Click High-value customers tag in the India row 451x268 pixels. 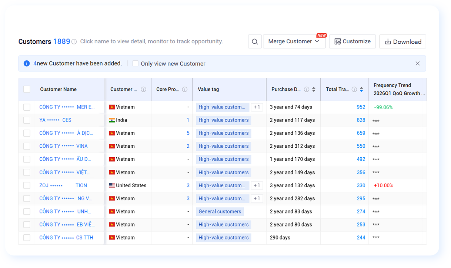click(224, 120)
